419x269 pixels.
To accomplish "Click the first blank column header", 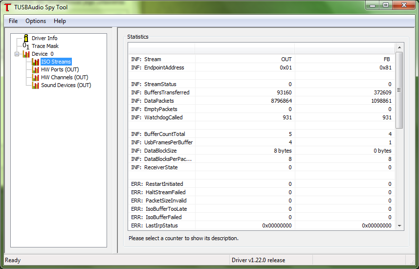I will (162, 49).
